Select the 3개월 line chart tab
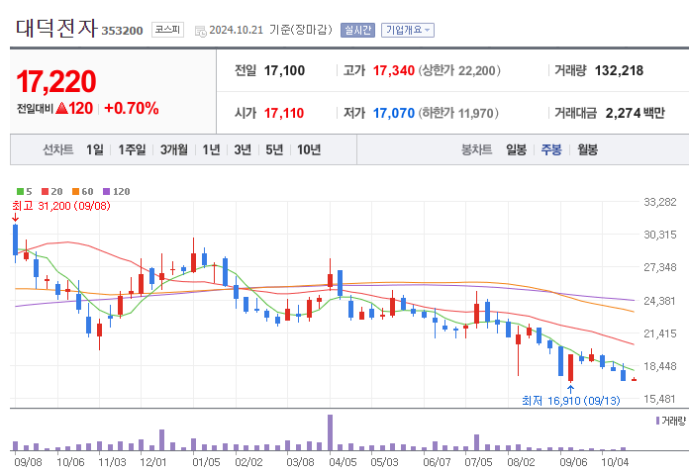The image size is (689, 475). coord(173,149)
